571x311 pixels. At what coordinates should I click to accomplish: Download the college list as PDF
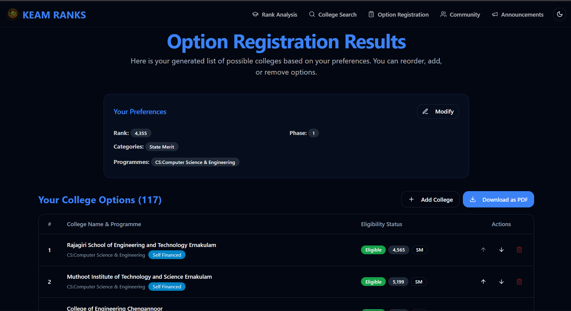tap(498, 199)
